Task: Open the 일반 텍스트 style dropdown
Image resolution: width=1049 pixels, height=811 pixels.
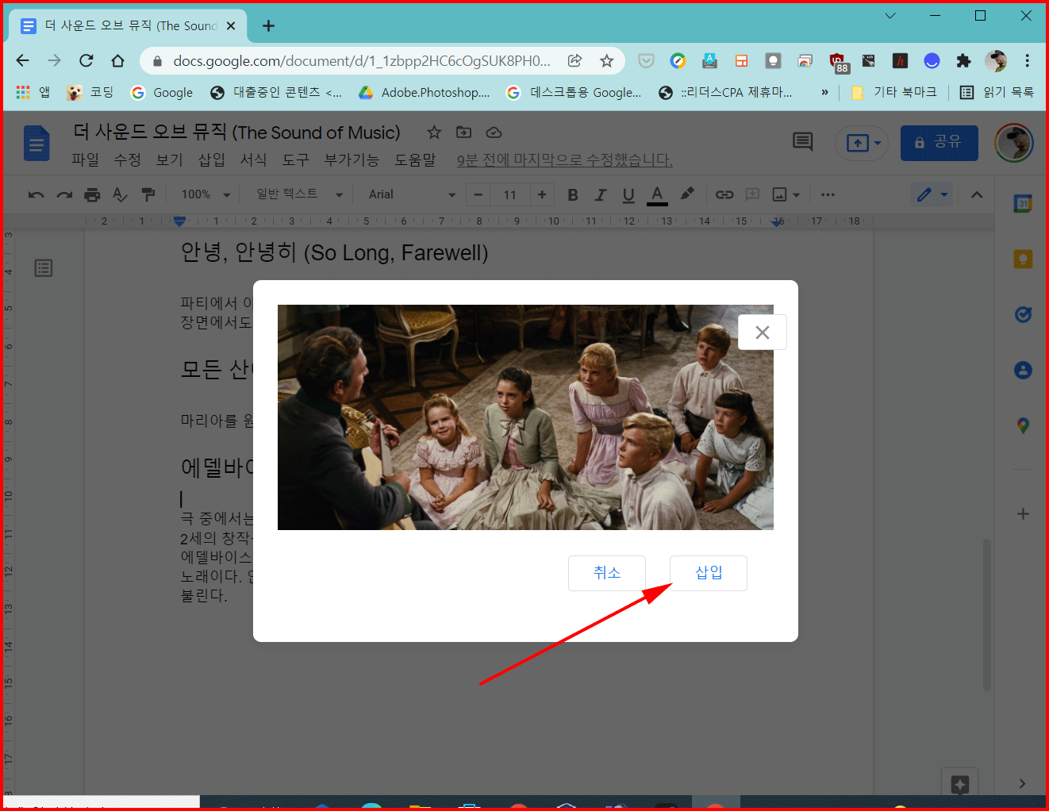Action: (299, 194)
